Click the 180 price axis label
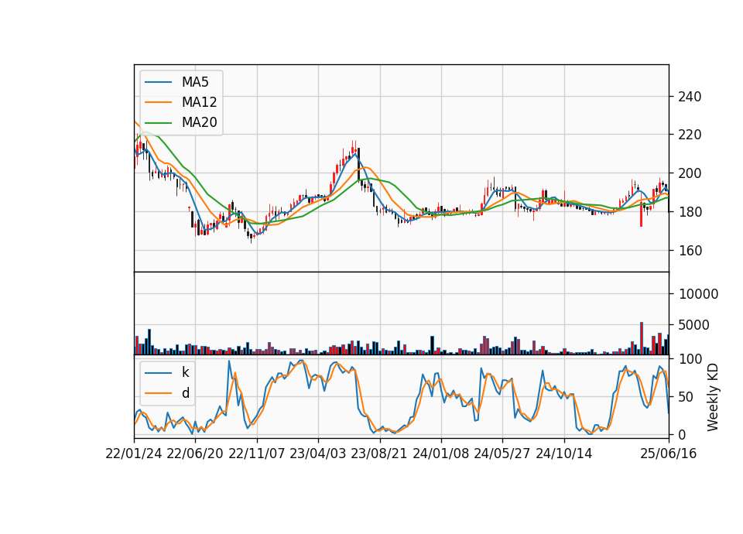Screen dimensions: 743x534 (690, 212)
